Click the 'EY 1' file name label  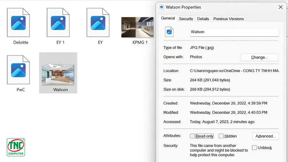coord(60,43)
